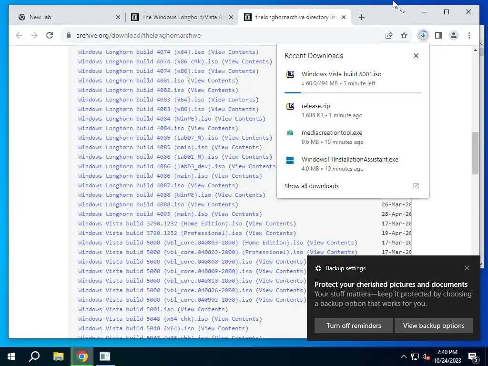Screen dimensions: 488x366
Task: Click View backup options button
Action: tap(434, 325)
